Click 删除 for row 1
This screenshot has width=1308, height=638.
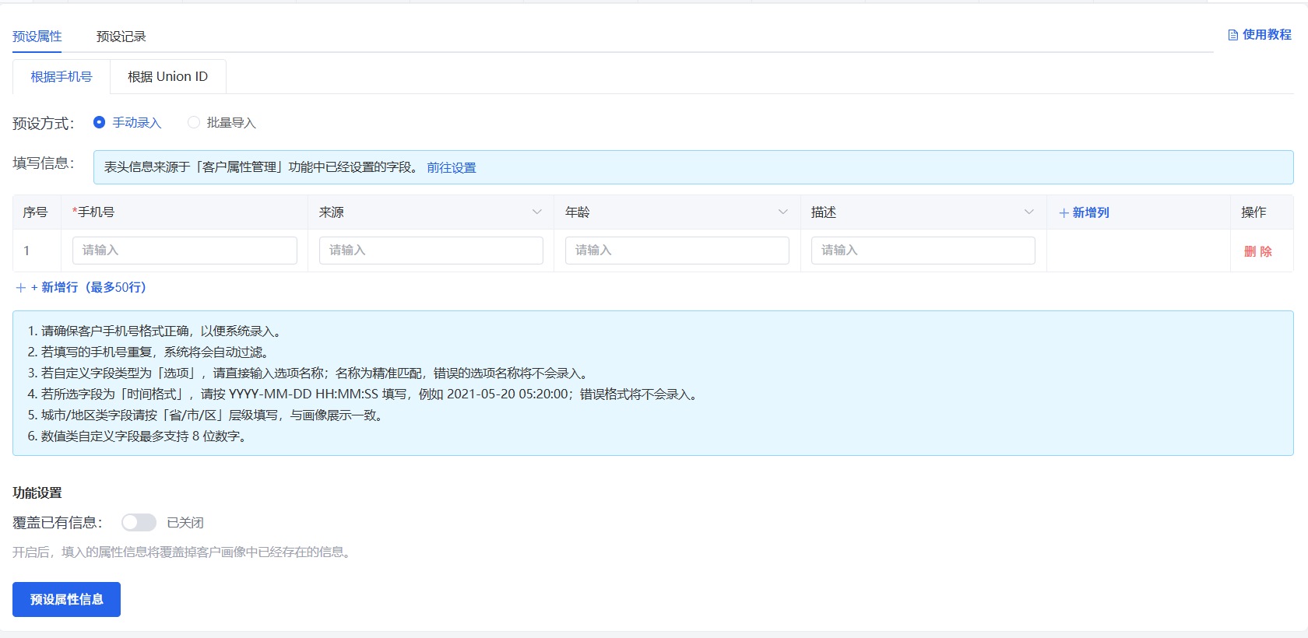click(x=1258, y=251)
